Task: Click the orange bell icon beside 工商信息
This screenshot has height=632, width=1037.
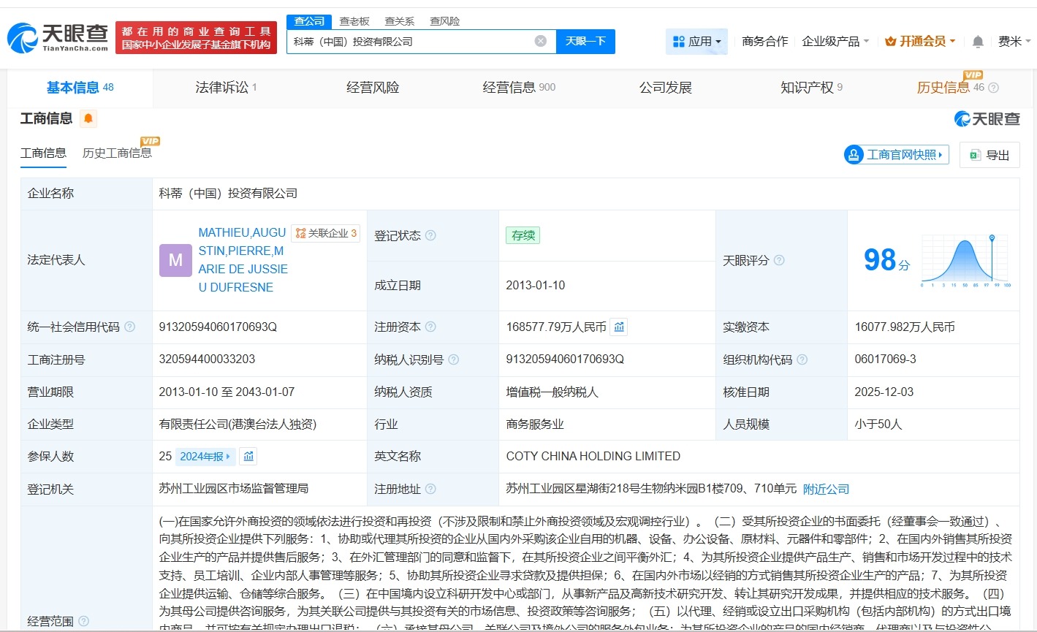Action: (88, 118)
